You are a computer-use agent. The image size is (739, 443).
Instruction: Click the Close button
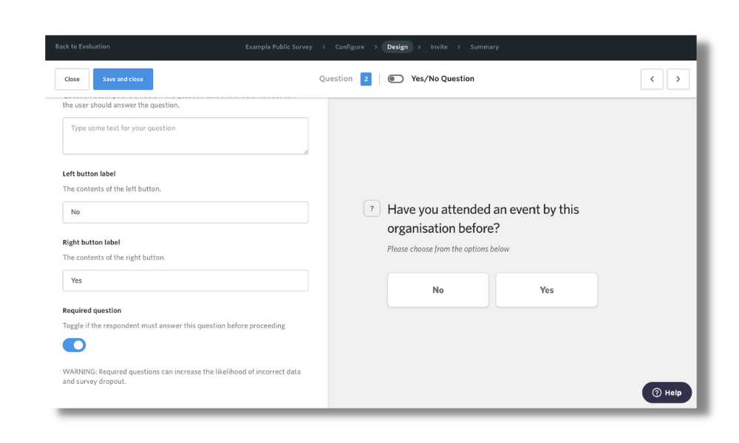(x=72, y=79)
